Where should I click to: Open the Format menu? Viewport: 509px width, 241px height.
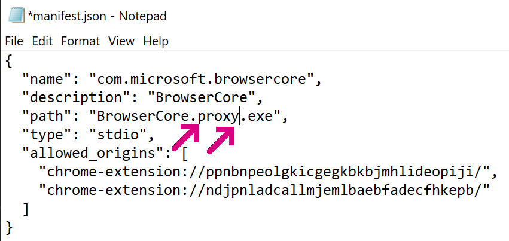click(x=80, y=41)
